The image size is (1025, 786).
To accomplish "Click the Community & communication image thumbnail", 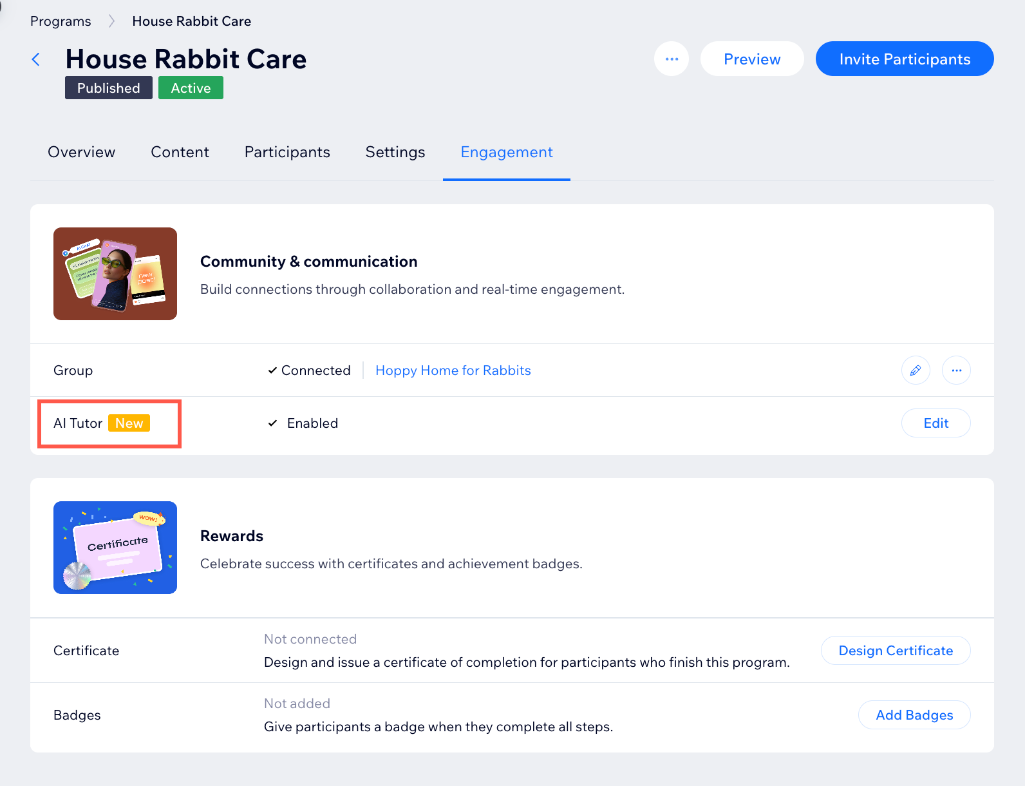I will point(115,273).
